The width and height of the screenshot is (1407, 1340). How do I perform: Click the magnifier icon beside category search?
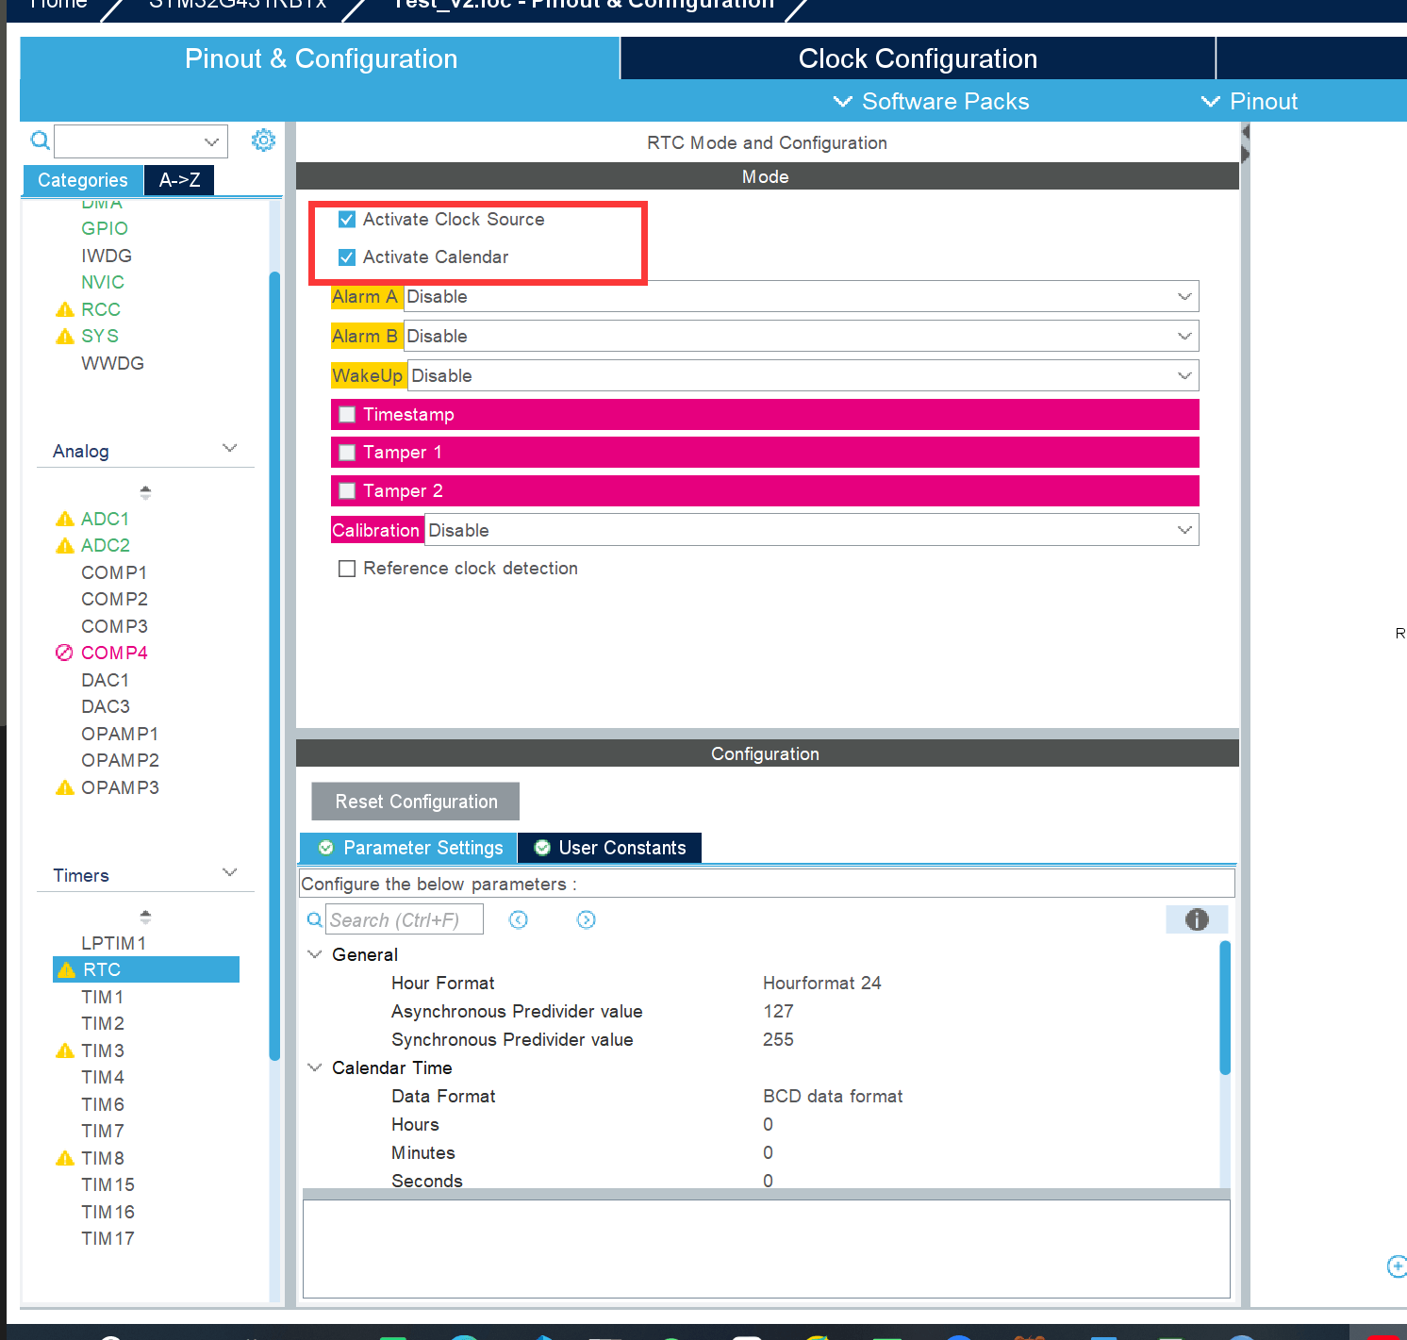pos(40,141)
